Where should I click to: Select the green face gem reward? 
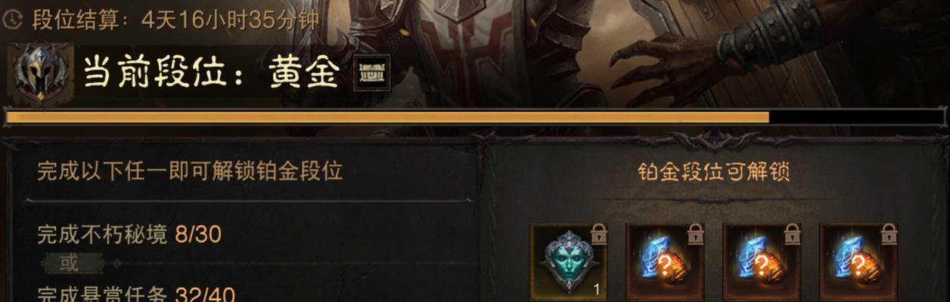(x=568, y=262)
